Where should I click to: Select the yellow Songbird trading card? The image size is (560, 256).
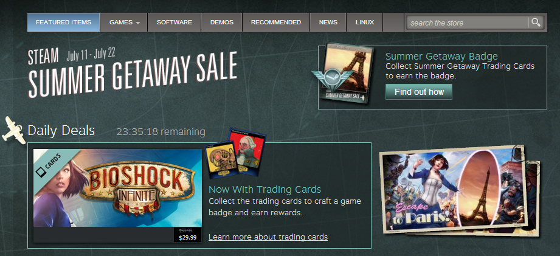pyautogui.click(x=221, y=160)
